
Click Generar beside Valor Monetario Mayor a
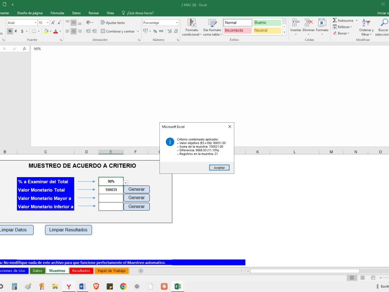(136, 198)
